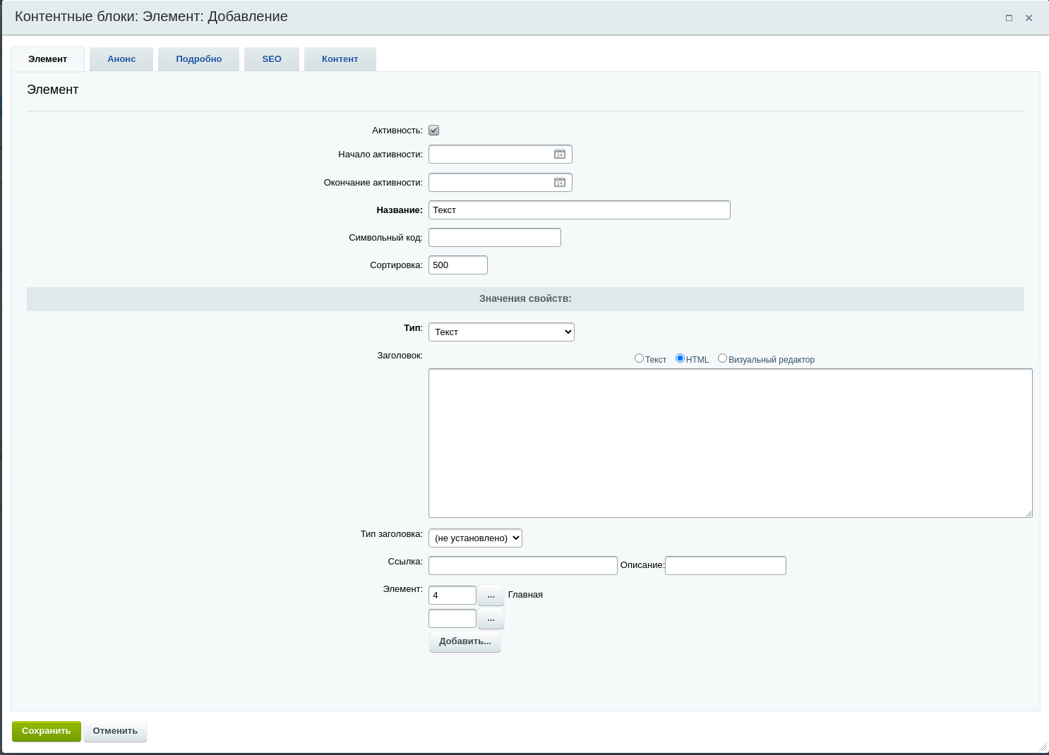Go to the Контент tab
The width and height of the screenshot is (1049, 755).
click(340, 59)
